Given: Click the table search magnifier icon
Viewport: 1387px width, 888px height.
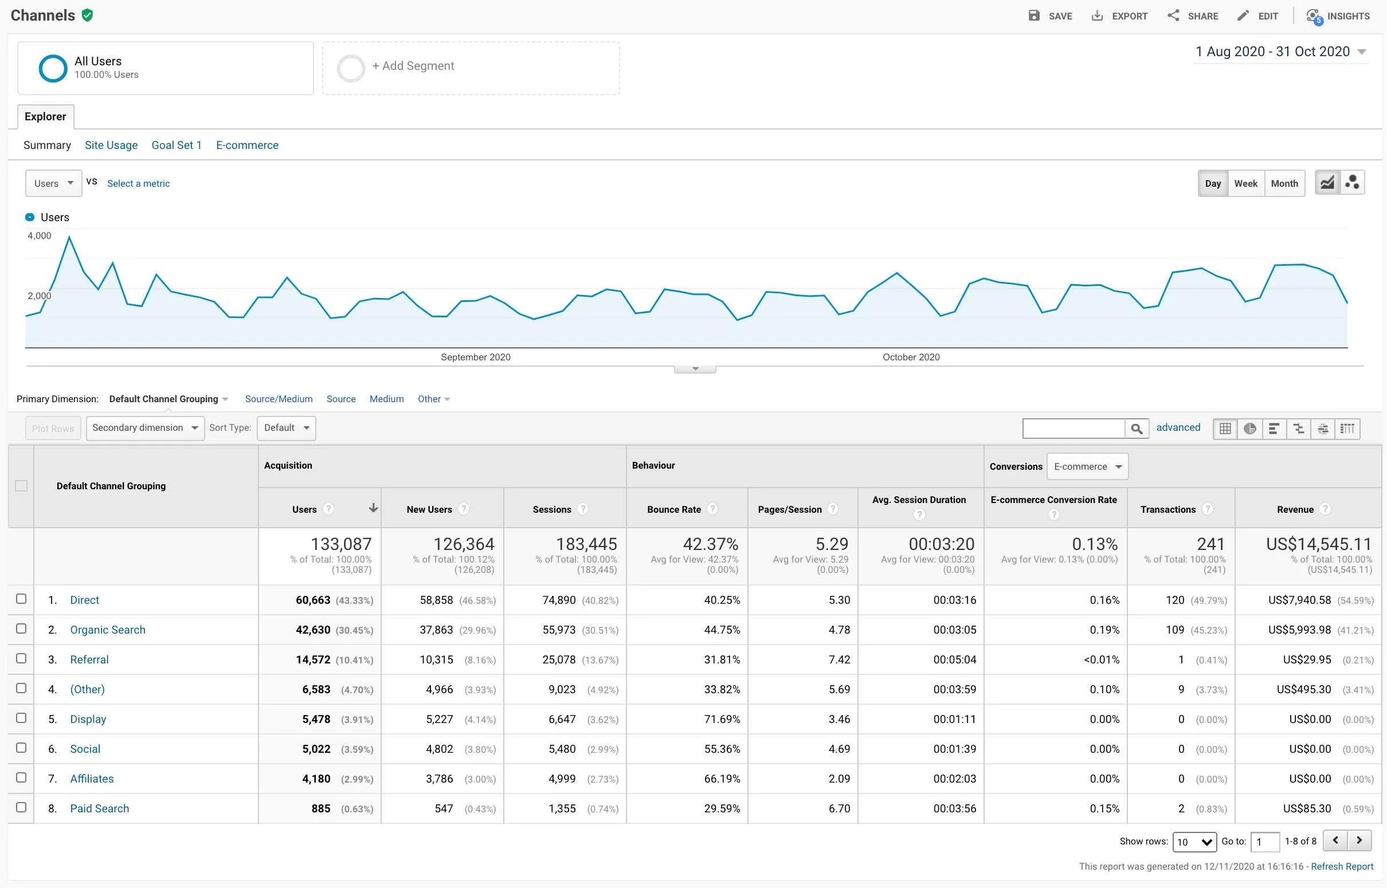Looking at the screenshot, I should 1136,429.
